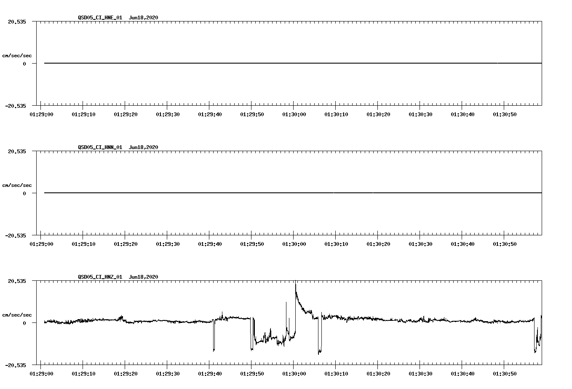The width and height of the screenshot is (572, 389).
Task: Click 01:29:00 time label under HNZ plot
Action: (x=41, y=374)
